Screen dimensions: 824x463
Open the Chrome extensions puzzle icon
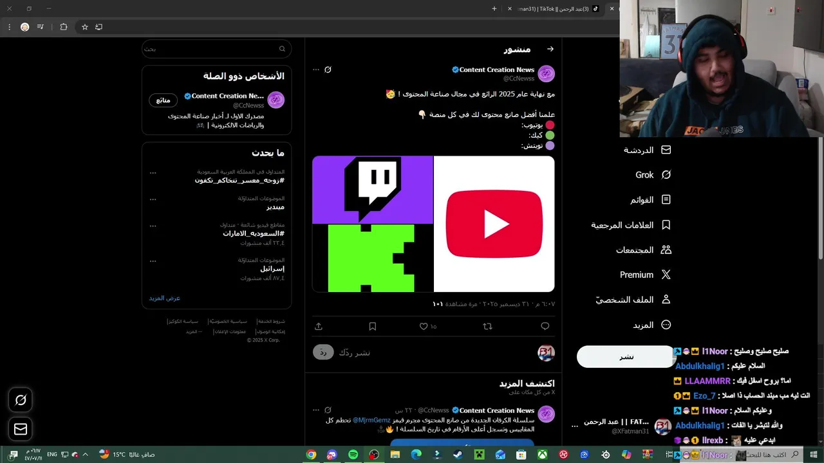tap(63, 27)
